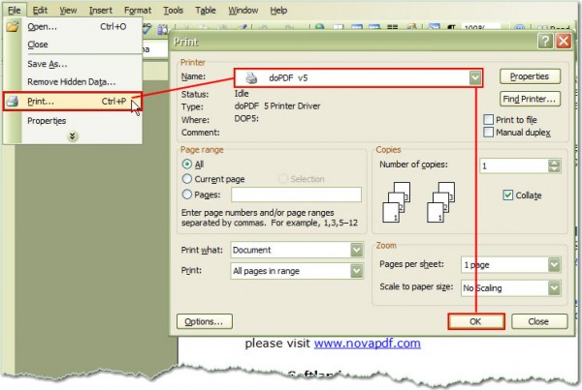Decrease the number of copies with down arrow
582x390 pixels.
(x=554, y=169)
